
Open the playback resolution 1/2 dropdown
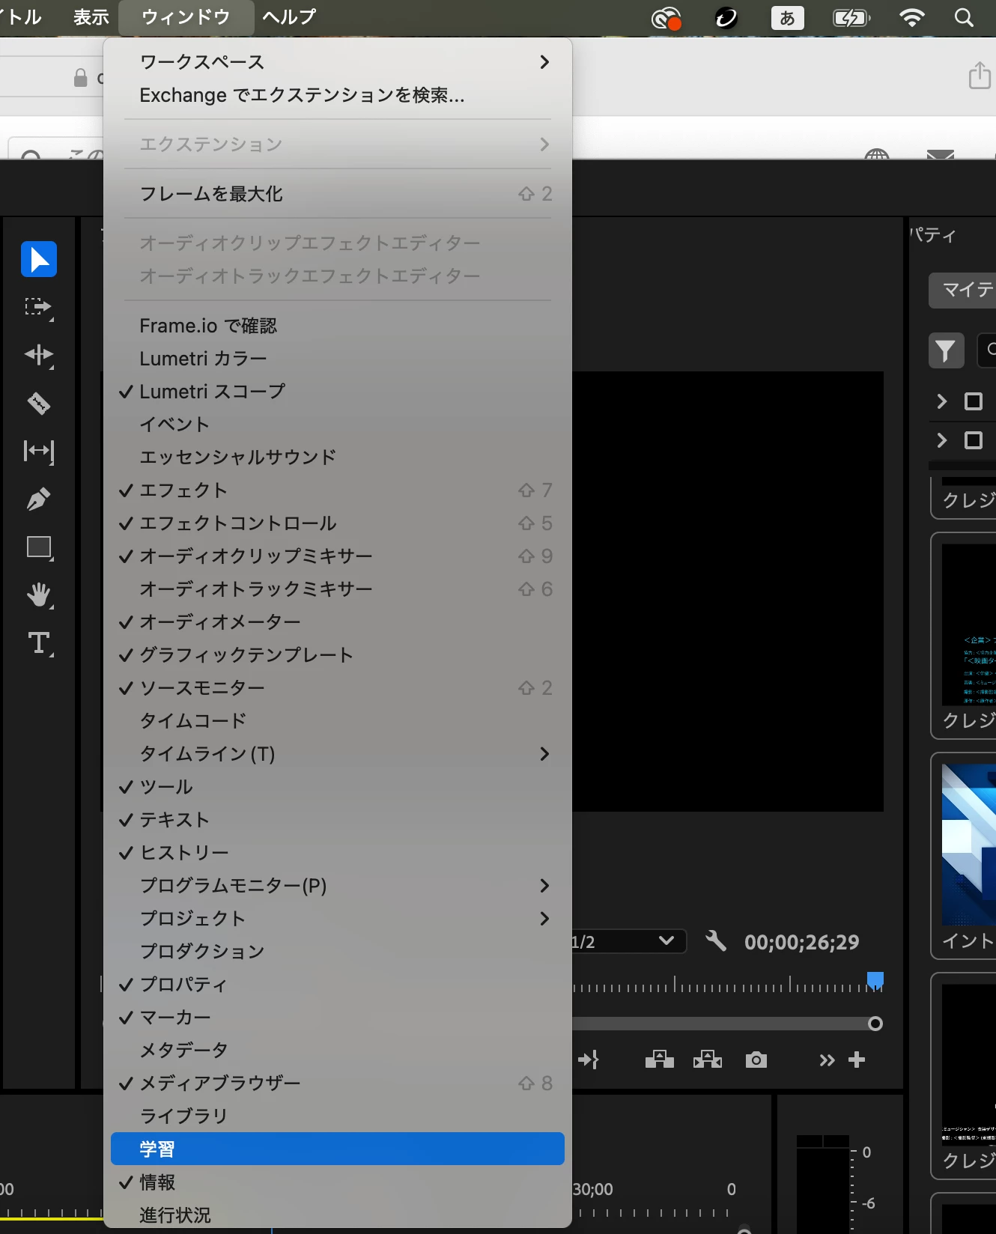coord(628,941)
